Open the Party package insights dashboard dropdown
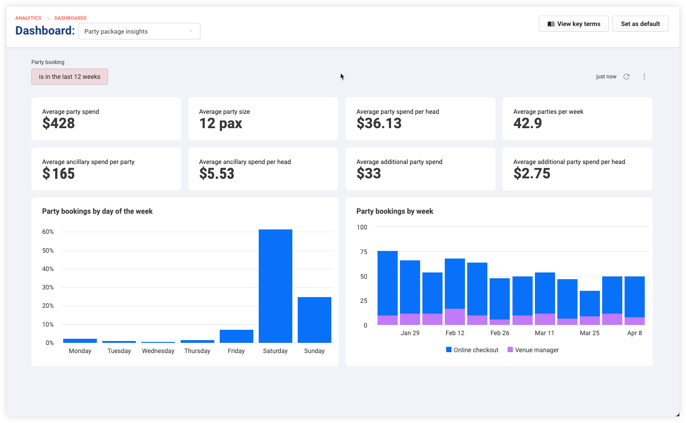Viewport: 686px width, 423px height. click(x=139, y=31)
